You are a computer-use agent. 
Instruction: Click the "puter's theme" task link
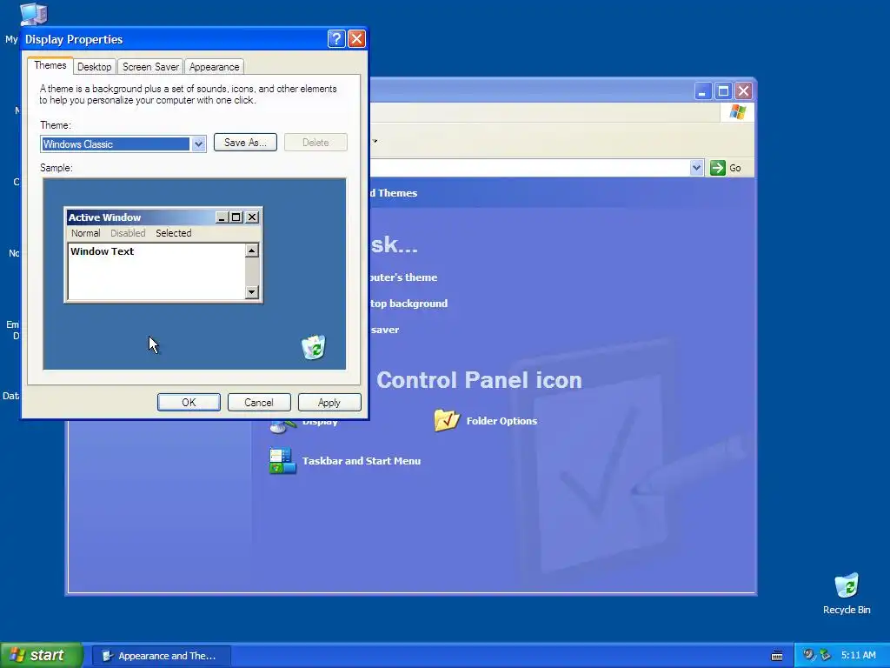click(403, 277)
